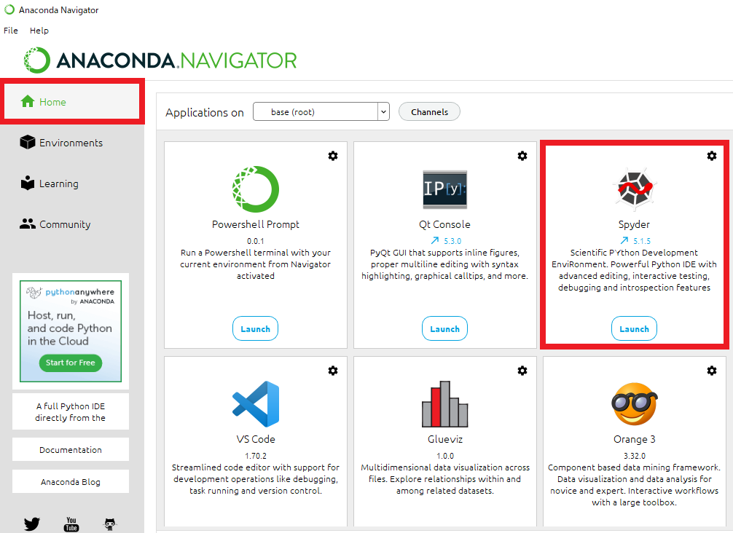Open Anaconda GitHub page icon

pos(110,524)
